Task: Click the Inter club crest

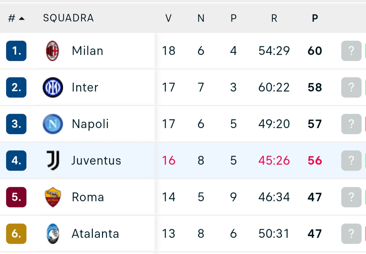Action: pos(53,87)
